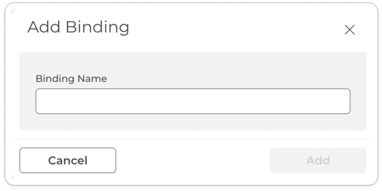Image resolution: width=382 pixels, height=191 pixels.
Task: Dismiss the dialog using Cancel
Action: click(x=67, y=161)
